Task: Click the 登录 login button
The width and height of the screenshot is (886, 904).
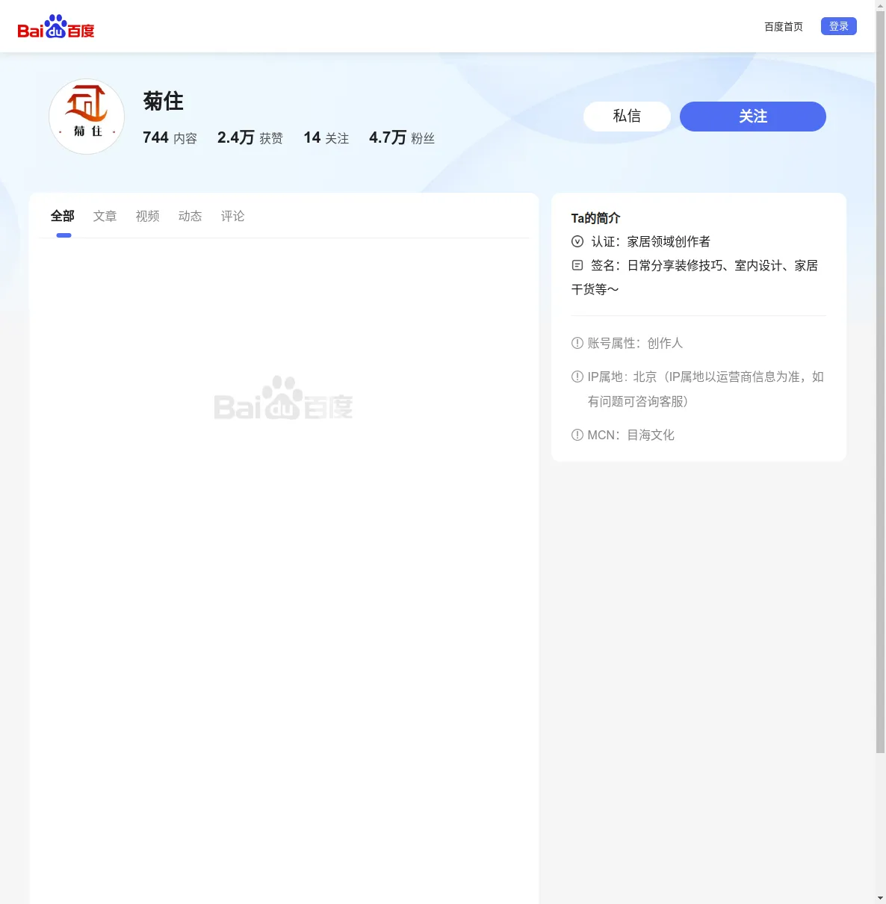Action: click(838, 26)
